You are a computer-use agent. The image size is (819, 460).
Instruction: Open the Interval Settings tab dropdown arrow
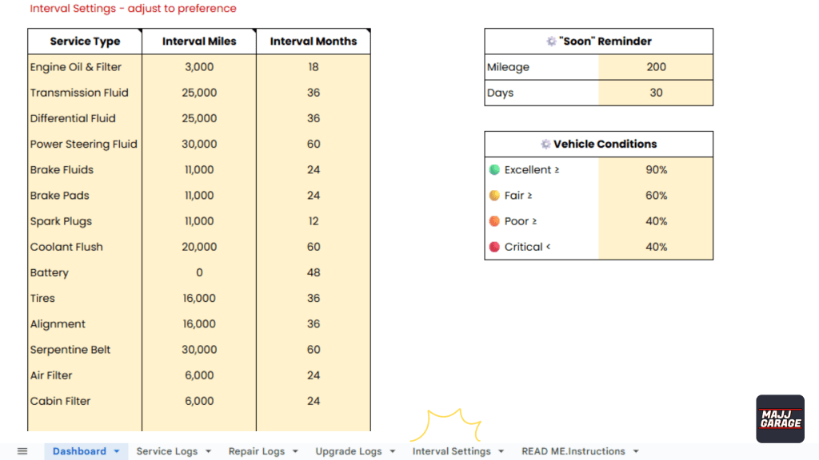(501, 451)
